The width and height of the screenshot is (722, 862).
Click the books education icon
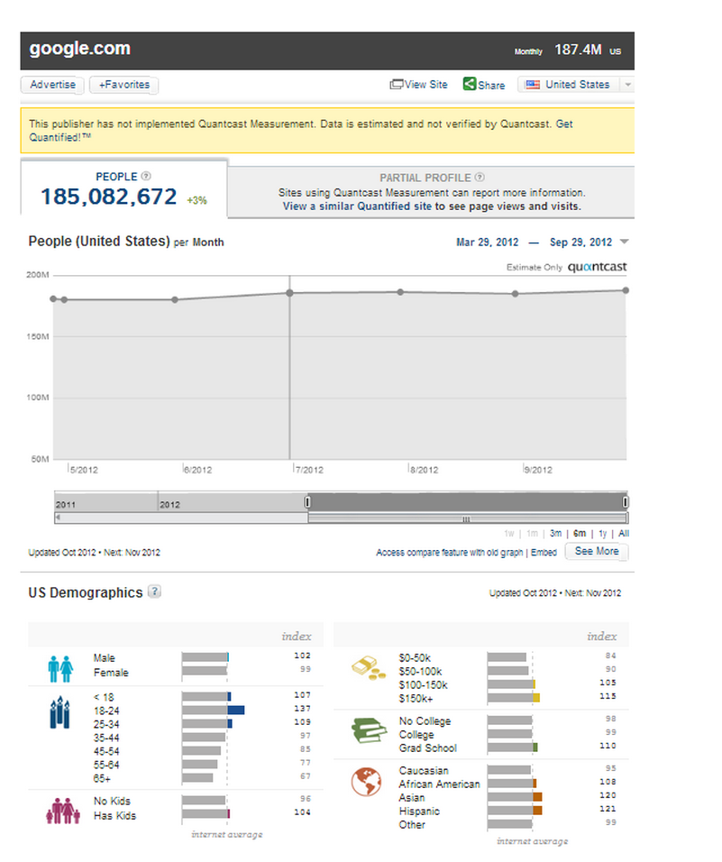[368, 730]
